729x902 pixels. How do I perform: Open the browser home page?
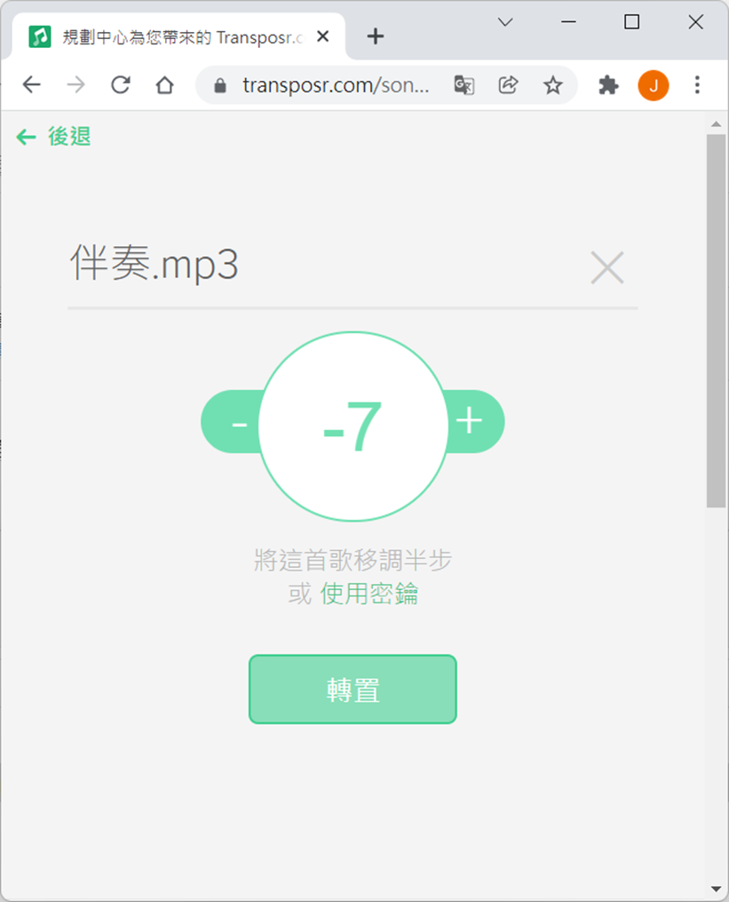[164, 85]
